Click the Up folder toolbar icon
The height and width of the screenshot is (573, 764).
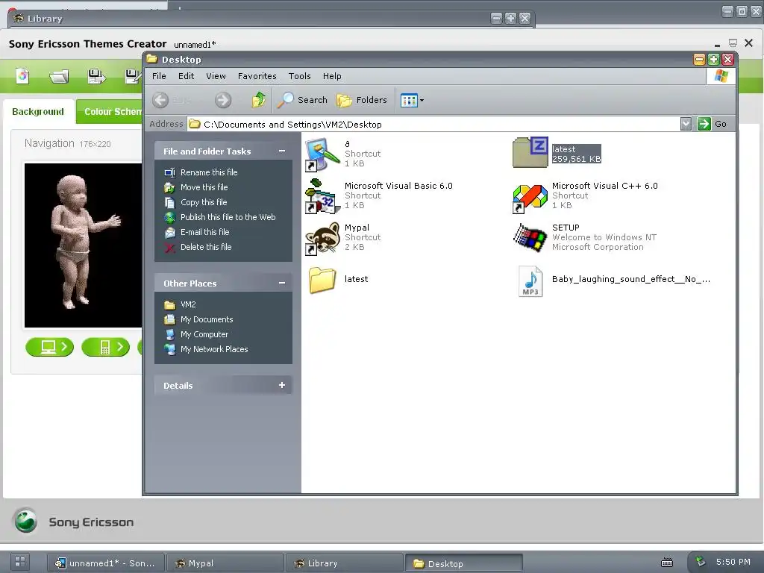259,100
